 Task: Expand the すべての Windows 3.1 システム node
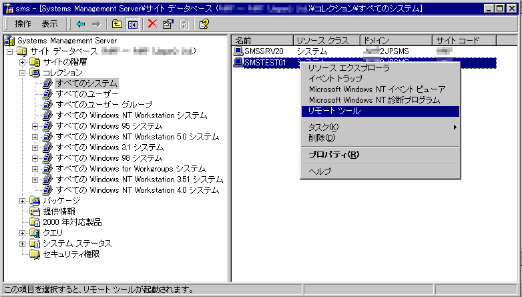coord(35,147)
